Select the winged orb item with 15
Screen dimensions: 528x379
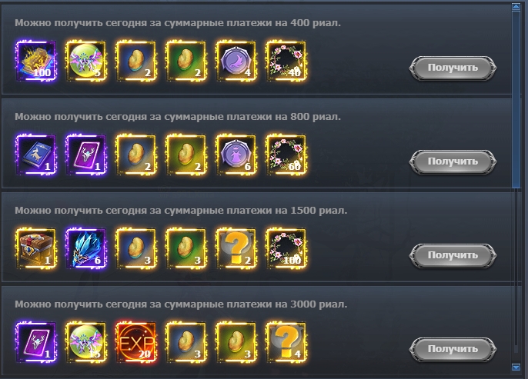86,342
